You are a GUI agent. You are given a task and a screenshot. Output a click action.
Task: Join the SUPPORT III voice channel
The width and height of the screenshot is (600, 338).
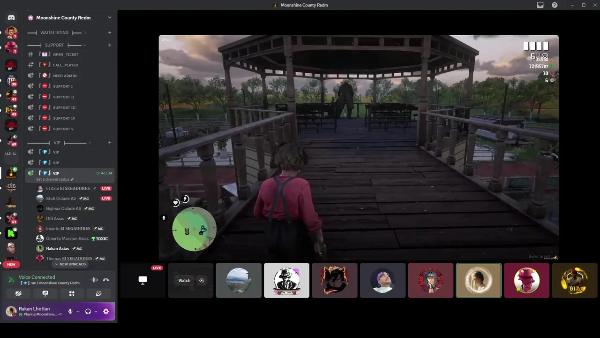(70, 108)
